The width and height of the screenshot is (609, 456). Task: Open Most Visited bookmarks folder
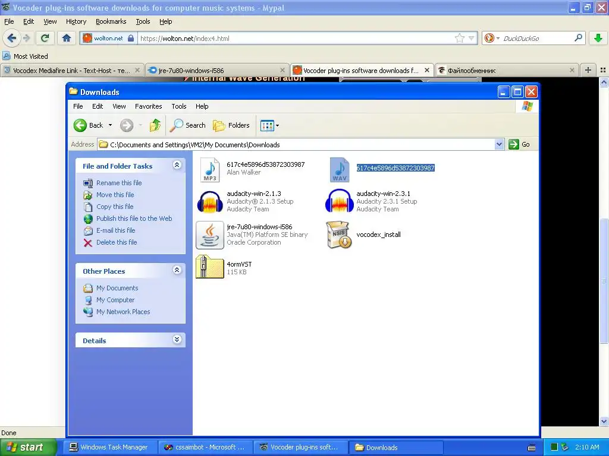pyautogui.click(x=25, y=56)
